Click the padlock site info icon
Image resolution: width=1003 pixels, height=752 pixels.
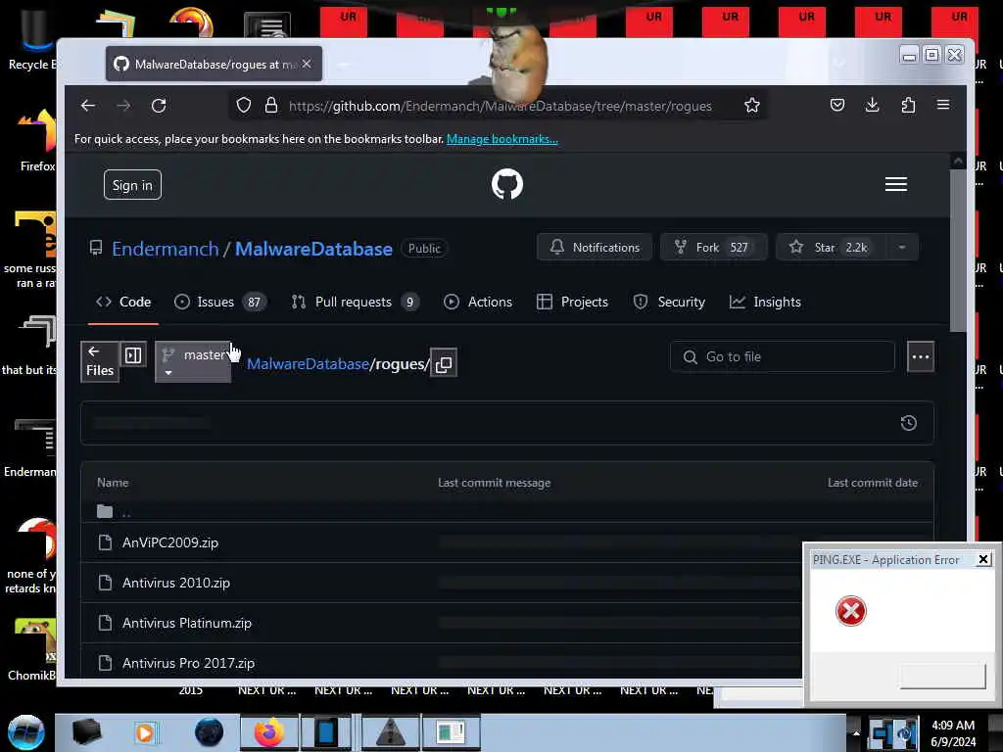(x=271, y=106)
